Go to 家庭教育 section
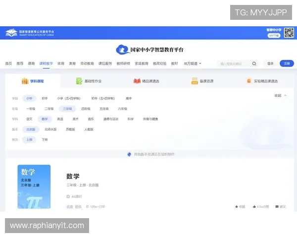Viewport: 297px width, 238px height. [x=142, y=63]
